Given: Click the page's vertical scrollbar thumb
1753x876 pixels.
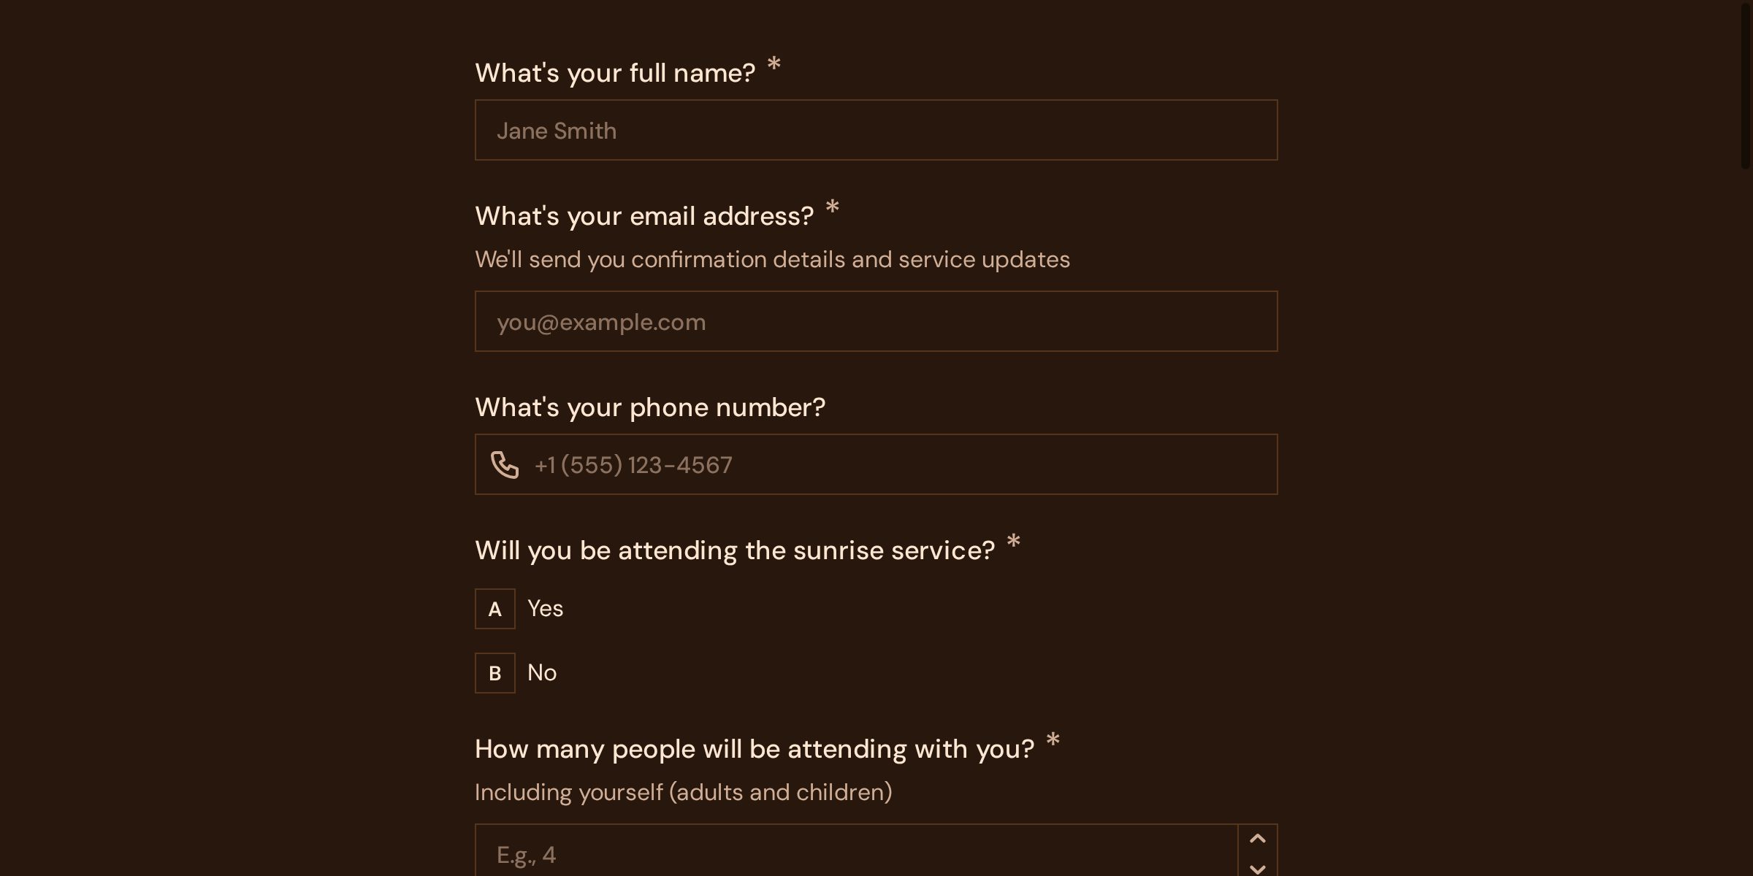Looking at the screenshot, I should coord(1746,84).
